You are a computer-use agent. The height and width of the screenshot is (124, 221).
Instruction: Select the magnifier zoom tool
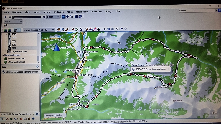point(63,29)
